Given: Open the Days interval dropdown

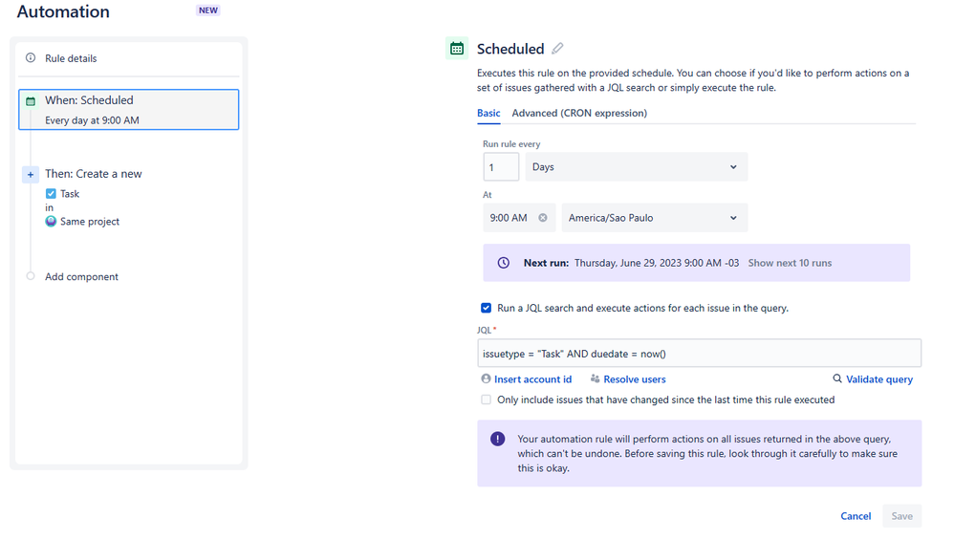Looking at the screenshot, I should (636, 166).
